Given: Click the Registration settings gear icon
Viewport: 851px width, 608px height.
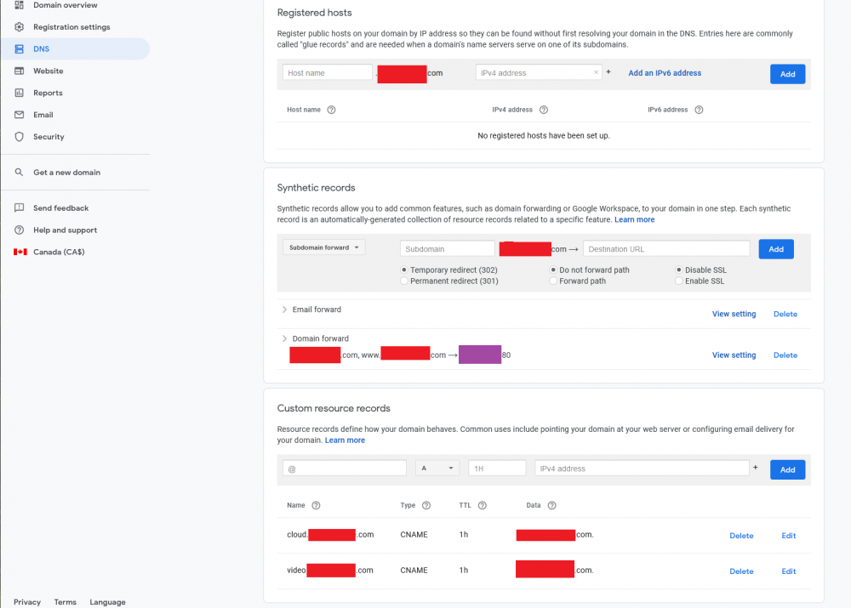Looking at the screenshot, I should tap(19, 27).
